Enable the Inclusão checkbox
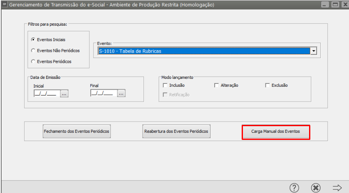The image size is (349, 193). click(x=165, y=86)
